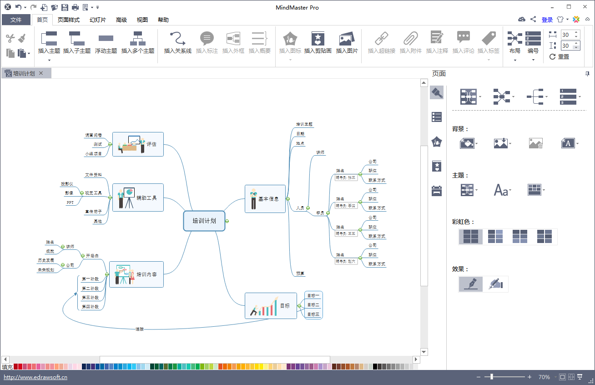Viewport: 595px width, 385px height.
Task: Open Insert Topic dropdown arrow
Action: pyautogui.click(x=49, y=60)
